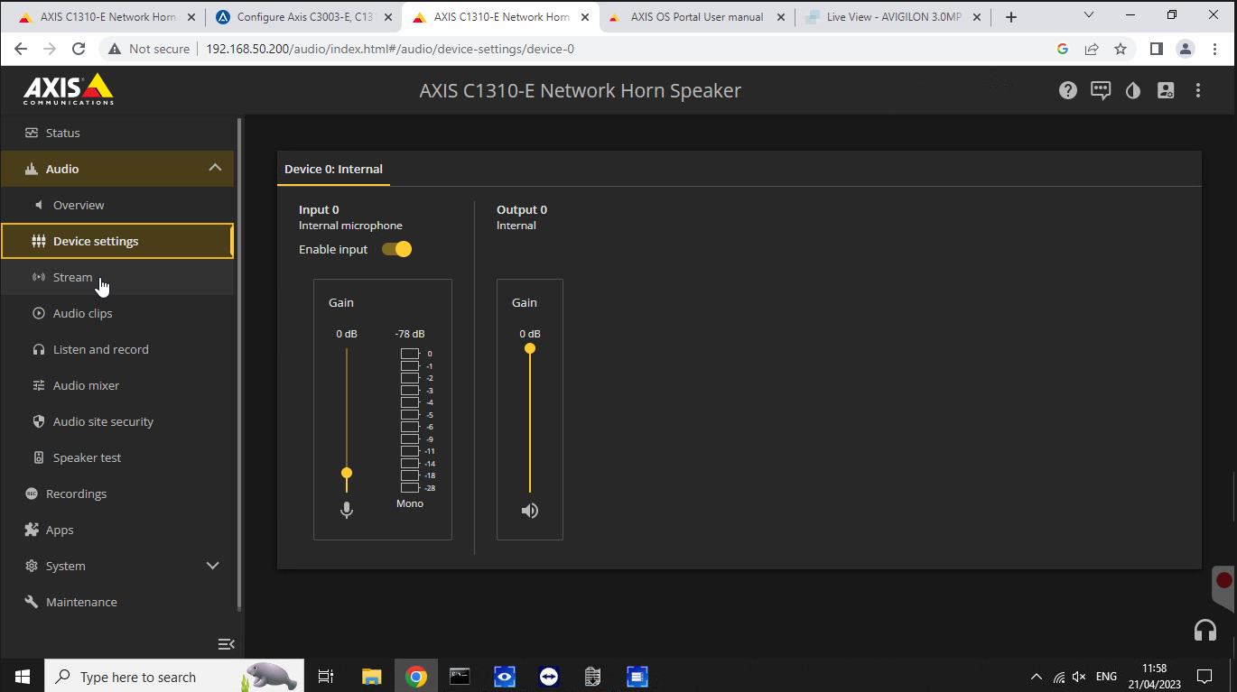
Task: Select the Device 0: Internal tab
Action: tap(333, 169)
